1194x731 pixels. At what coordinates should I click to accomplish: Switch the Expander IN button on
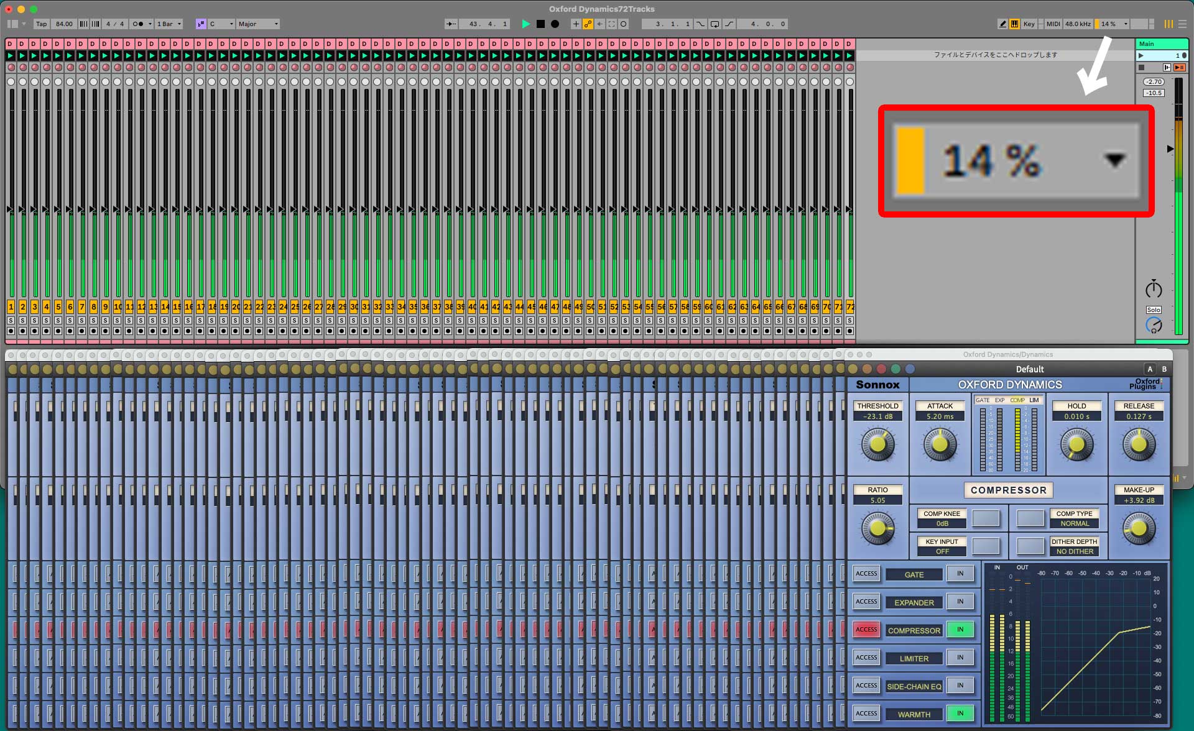(x=960, y=602)
